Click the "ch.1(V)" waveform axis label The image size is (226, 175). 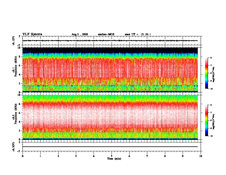(13, 41)
